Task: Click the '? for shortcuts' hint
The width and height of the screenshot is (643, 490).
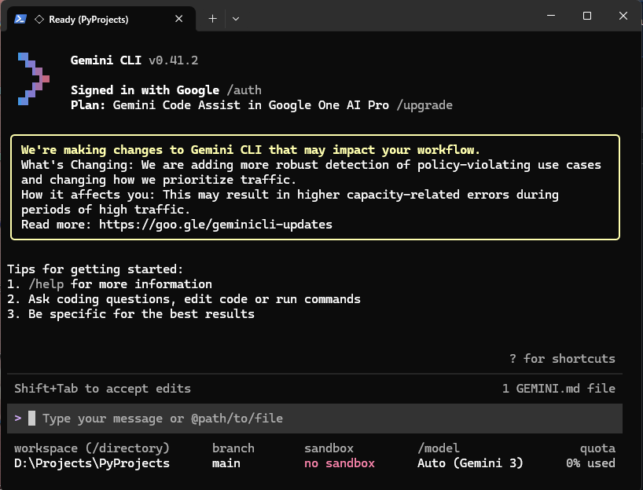Action: pyautogui.click(x=562, y=359)
